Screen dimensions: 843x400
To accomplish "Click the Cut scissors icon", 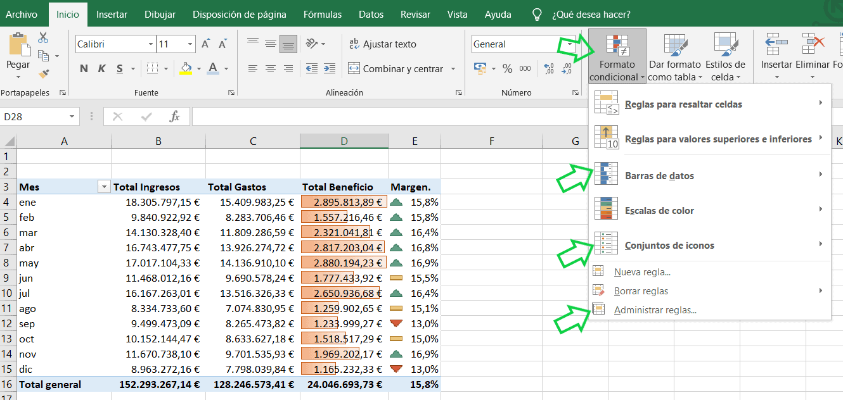I will pyautogui.click(x=44, y=38).
